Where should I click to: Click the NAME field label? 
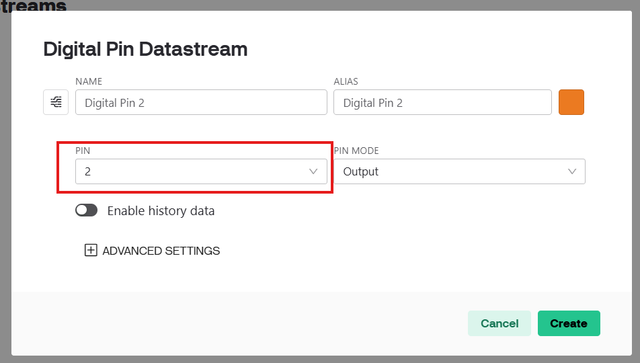pyautogui.click(x=89, y=81)
